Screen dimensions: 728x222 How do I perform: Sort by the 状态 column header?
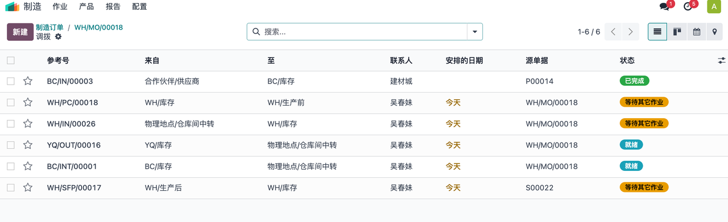coord(627,60)
